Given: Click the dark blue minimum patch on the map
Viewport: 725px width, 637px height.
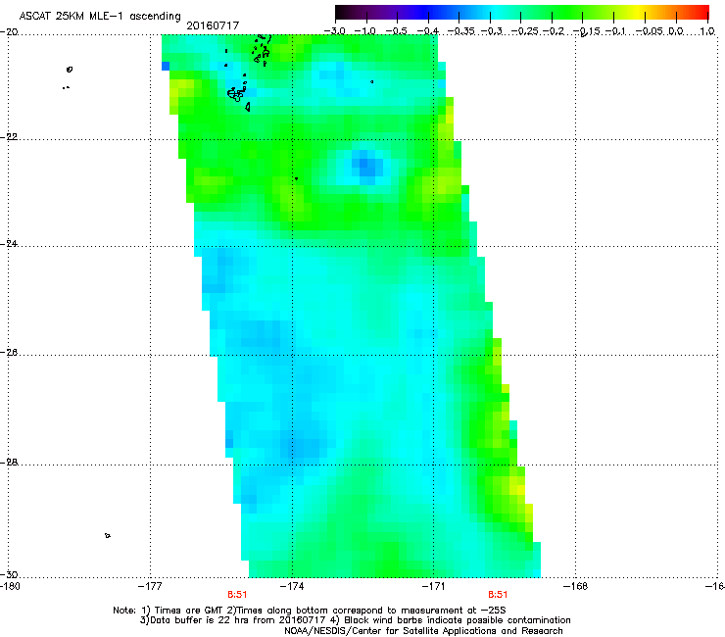Looking at the screenshot, I should pyautogui.click(x=366, y=166).
